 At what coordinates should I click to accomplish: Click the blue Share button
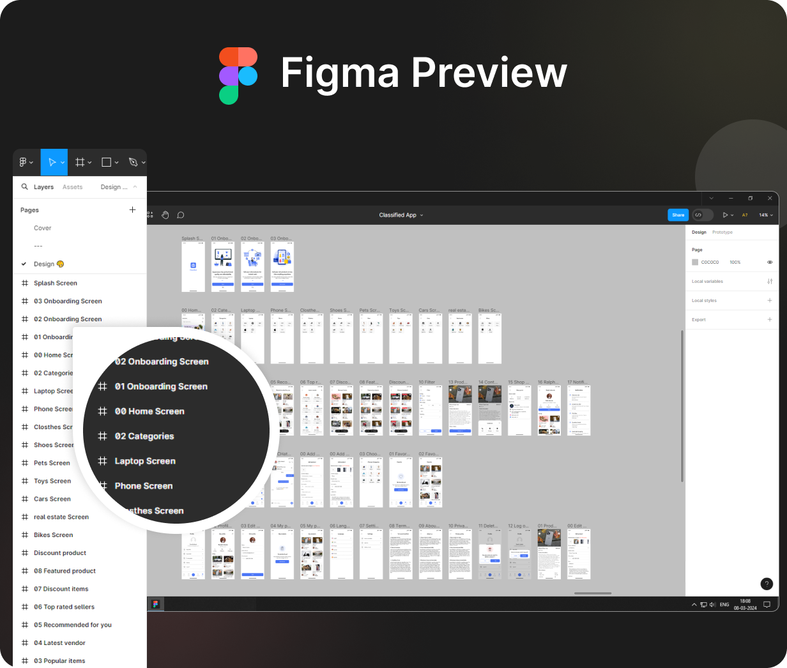(678, 215)
